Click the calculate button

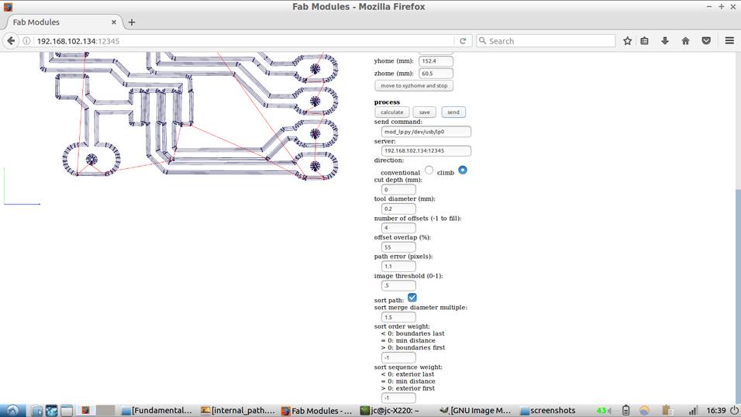(x=391, y=112)
